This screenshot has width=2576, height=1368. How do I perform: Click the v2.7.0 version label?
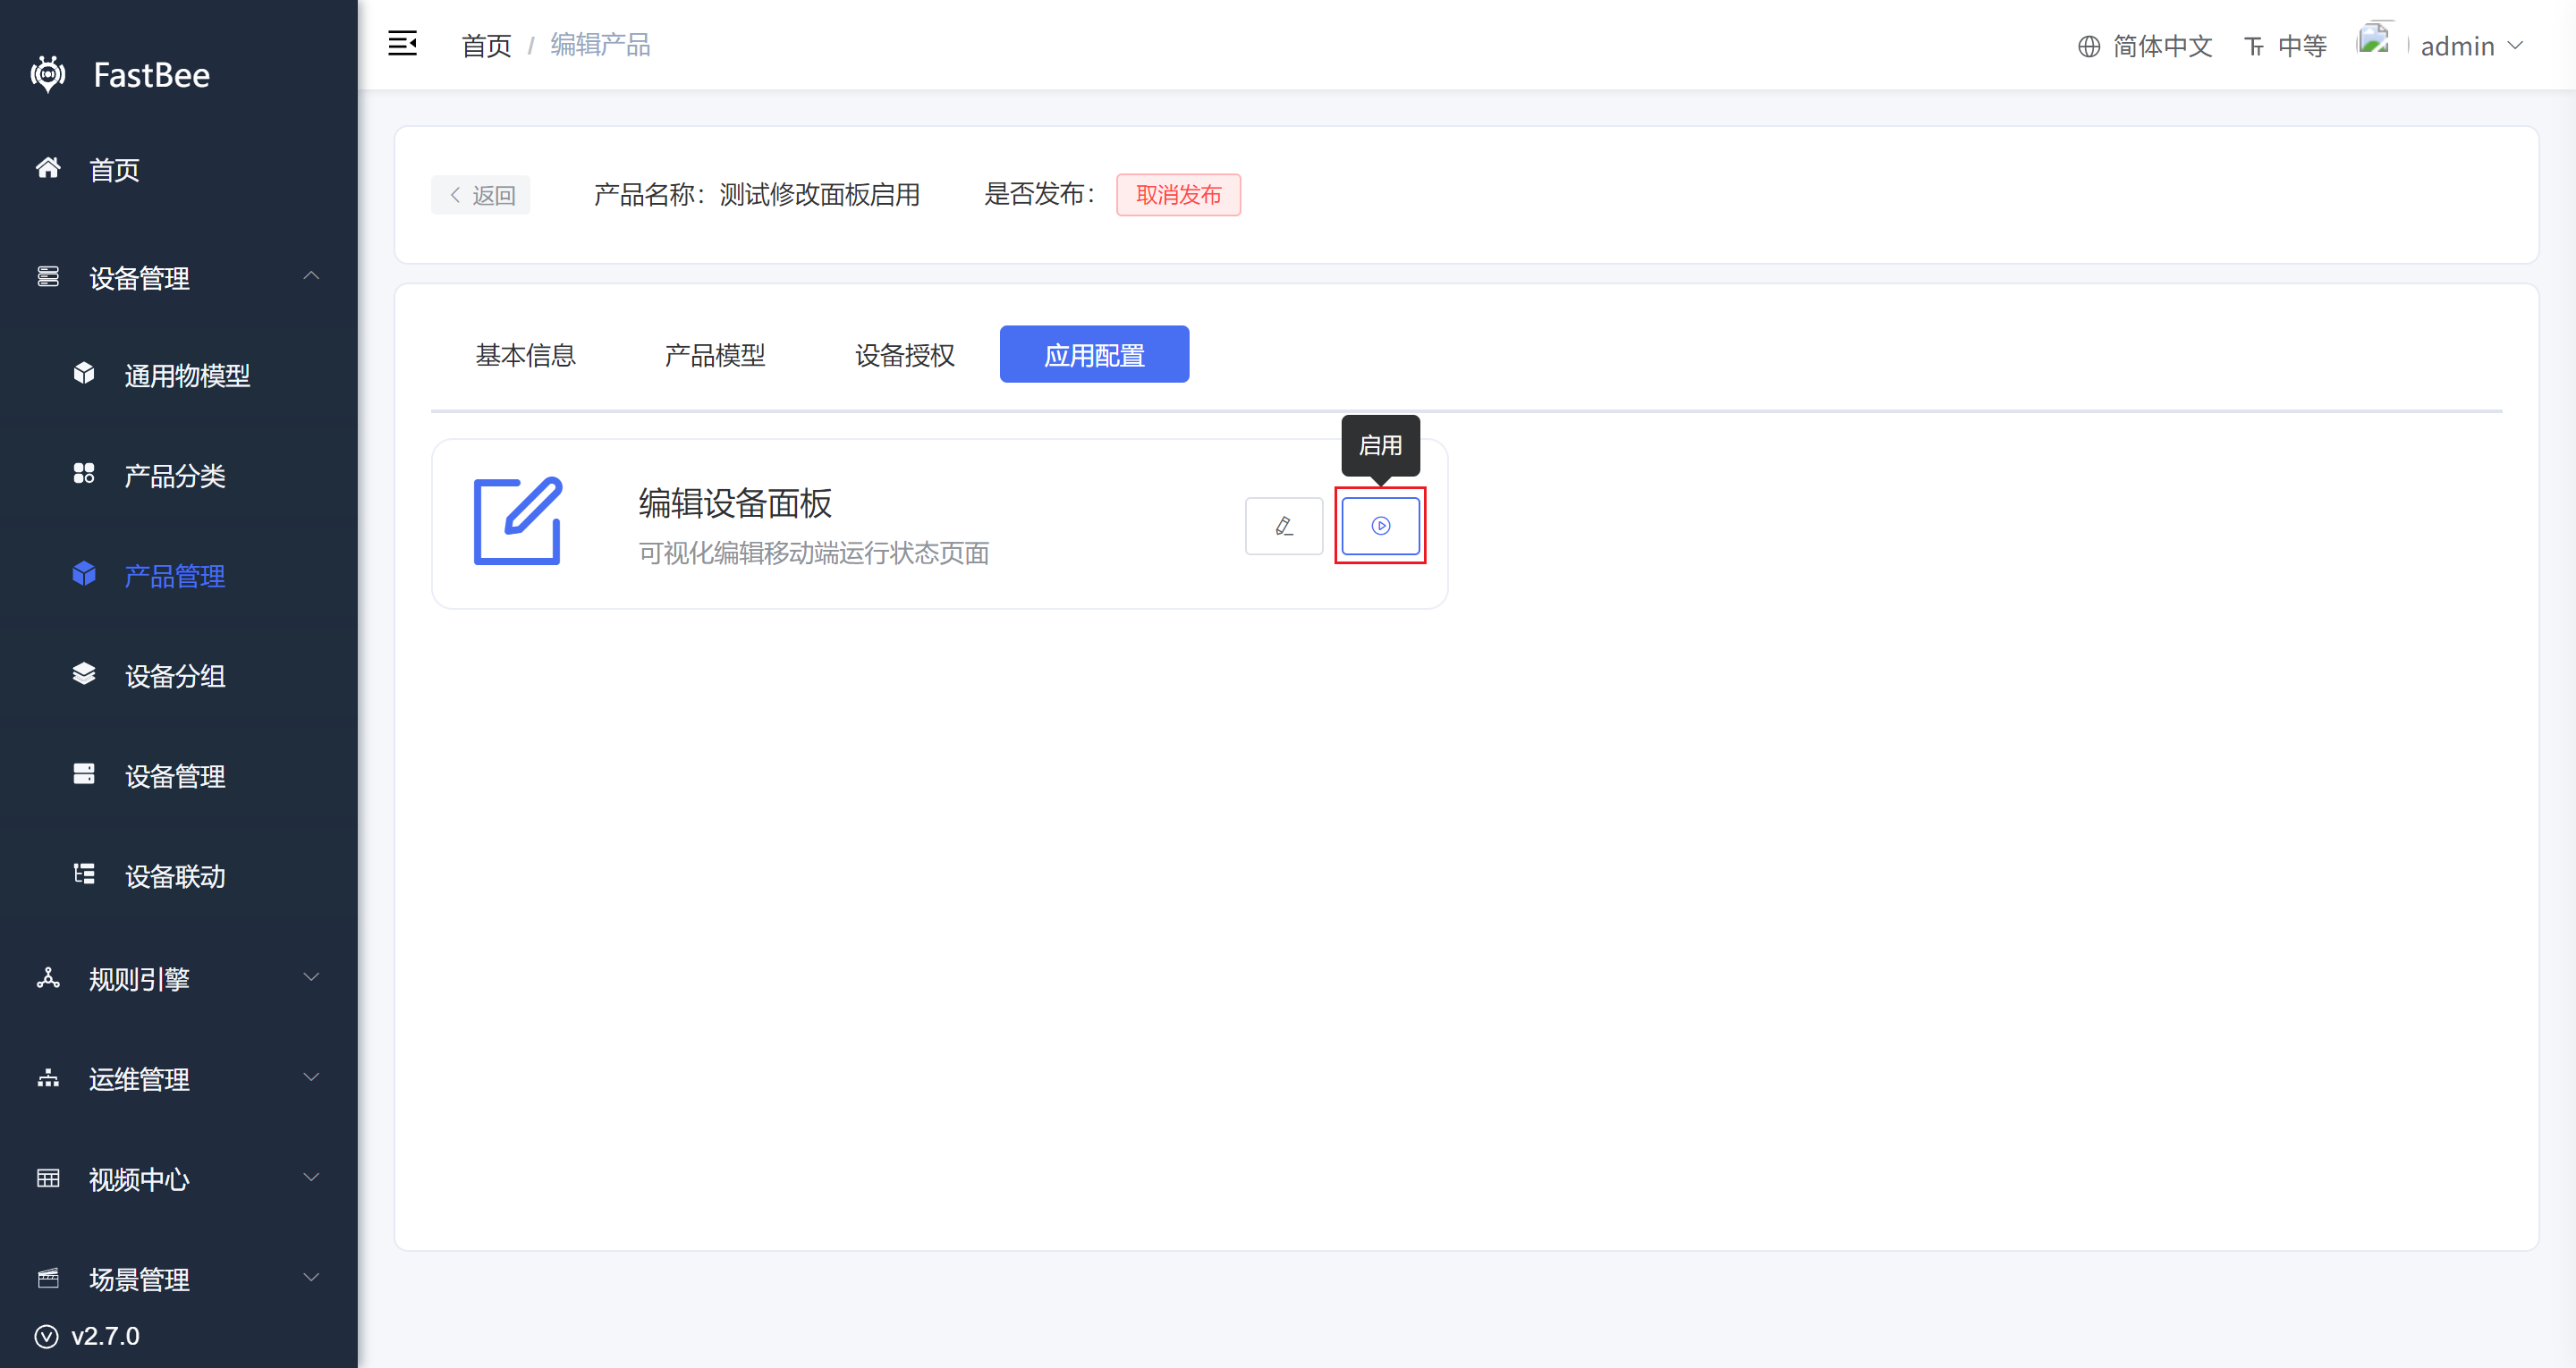(x=105, y=1336)
